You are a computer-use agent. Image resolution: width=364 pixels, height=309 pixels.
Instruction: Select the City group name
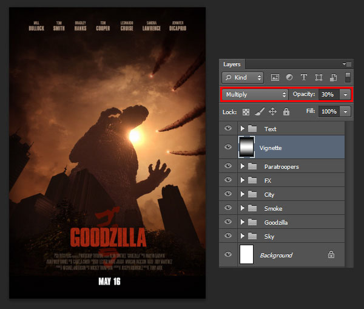click(x=269, y=194)
